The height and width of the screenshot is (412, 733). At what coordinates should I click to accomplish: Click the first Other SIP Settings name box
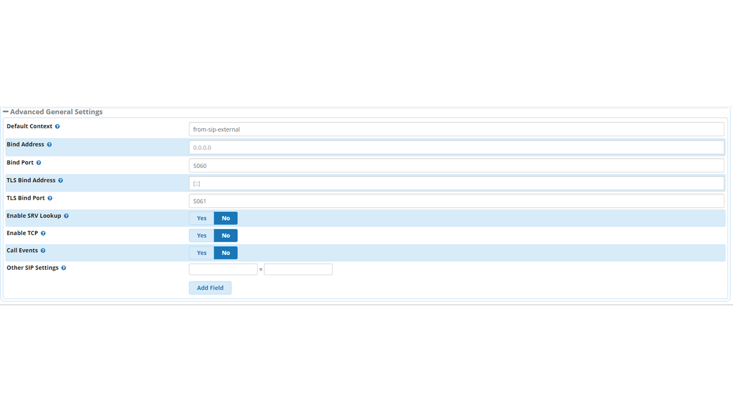pyautogui.click(x=222, y=269)
